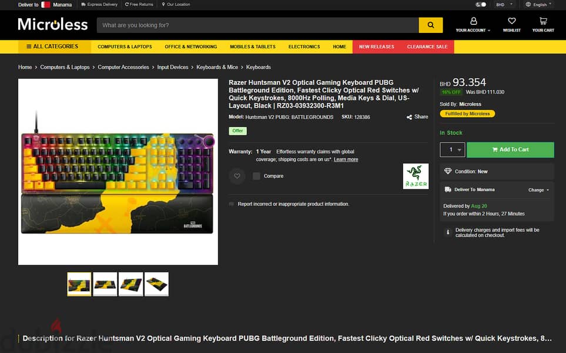Click the Express Delivery truck icon
Viewport: 566px width, 353px height.
point(83,5)
